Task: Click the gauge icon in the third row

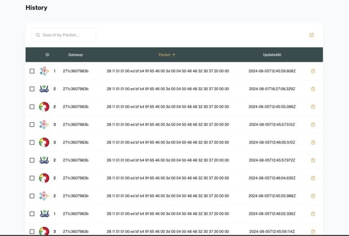Action: [x=44, y=107]
